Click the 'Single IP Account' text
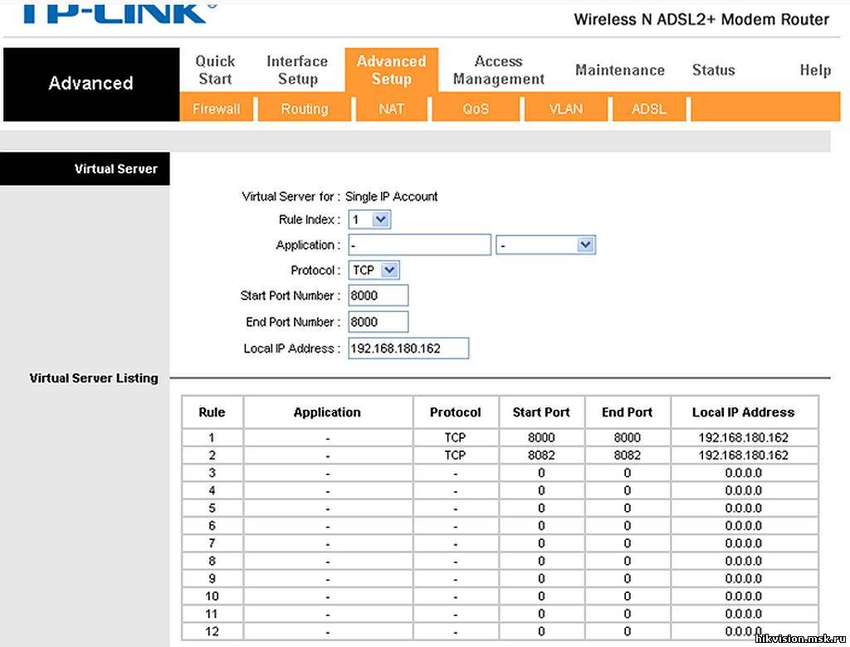 (392, 196)
